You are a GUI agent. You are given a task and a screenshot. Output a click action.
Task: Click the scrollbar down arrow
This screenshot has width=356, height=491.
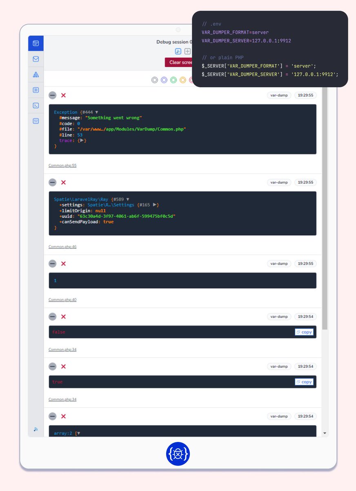[325, 433]
